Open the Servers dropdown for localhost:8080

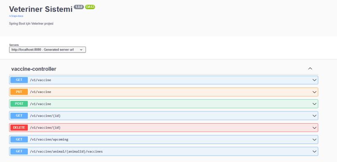tap(47, 50)
